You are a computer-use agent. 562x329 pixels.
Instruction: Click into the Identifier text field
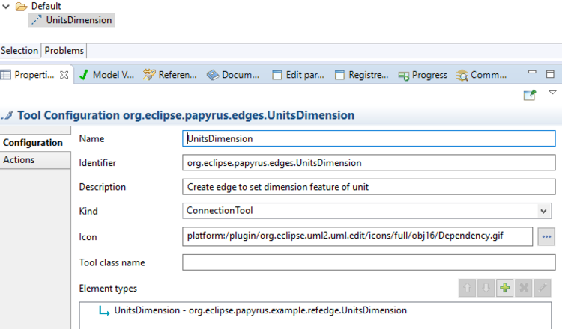(369, 163)
